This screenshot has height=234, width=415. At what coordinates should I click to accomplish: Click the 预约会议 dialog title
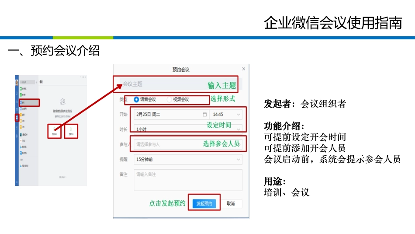(181, 70)
